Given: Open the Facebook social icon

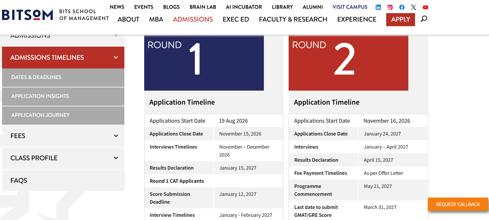Looking at the screenshot, I should 402,7.
